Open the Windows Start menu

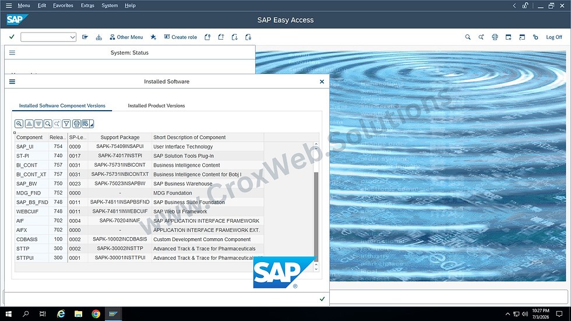[x=8, y=314]
